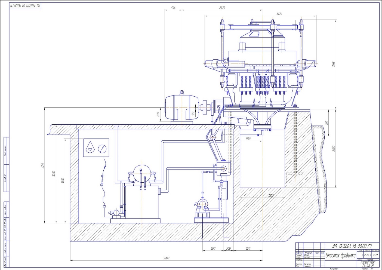Click the 122 motor dimension
This screenshot has height=270, width=382.
[x=193, y=114]
